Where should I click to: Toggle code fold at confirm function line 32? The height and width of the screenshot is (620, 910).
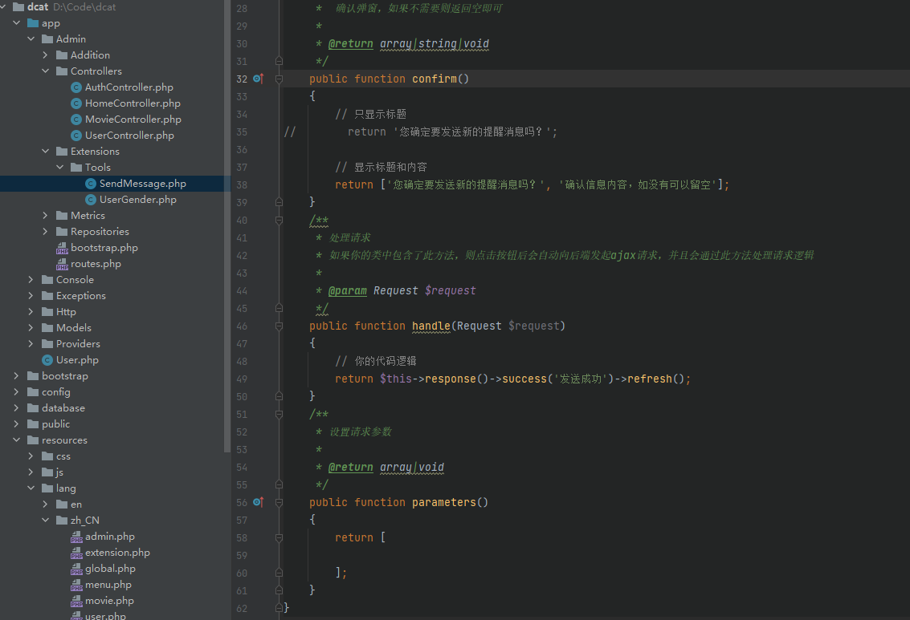pos(279,79)
